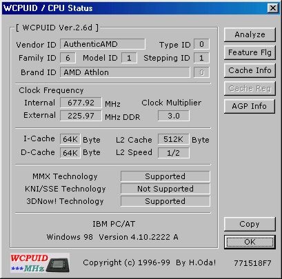Click the greyed Brand ID number box
282x279 pixels.
click(201, 72)
